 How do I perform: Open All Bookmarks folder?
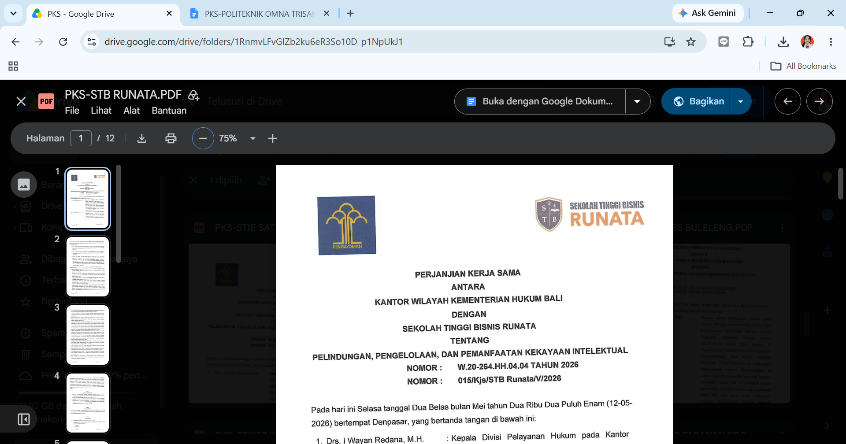[x=803, y=66]
